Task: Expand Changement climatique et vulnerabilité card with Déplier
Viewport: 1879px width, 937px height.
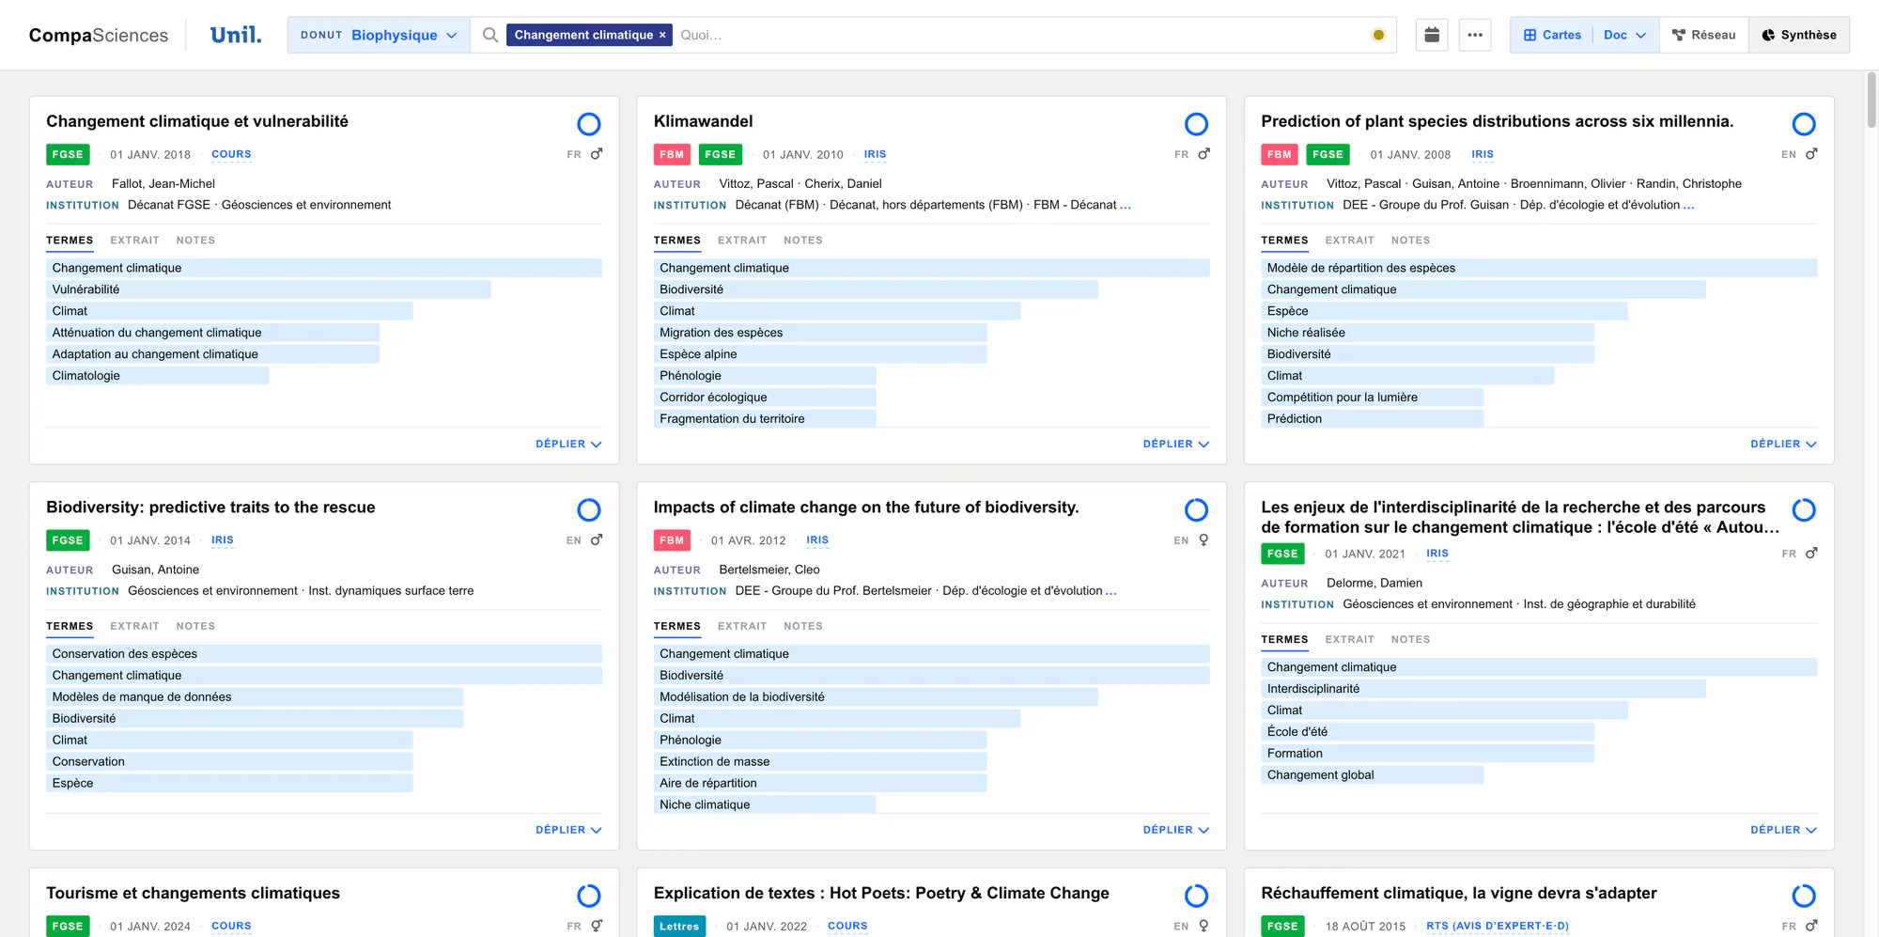Action: (568, 444)
